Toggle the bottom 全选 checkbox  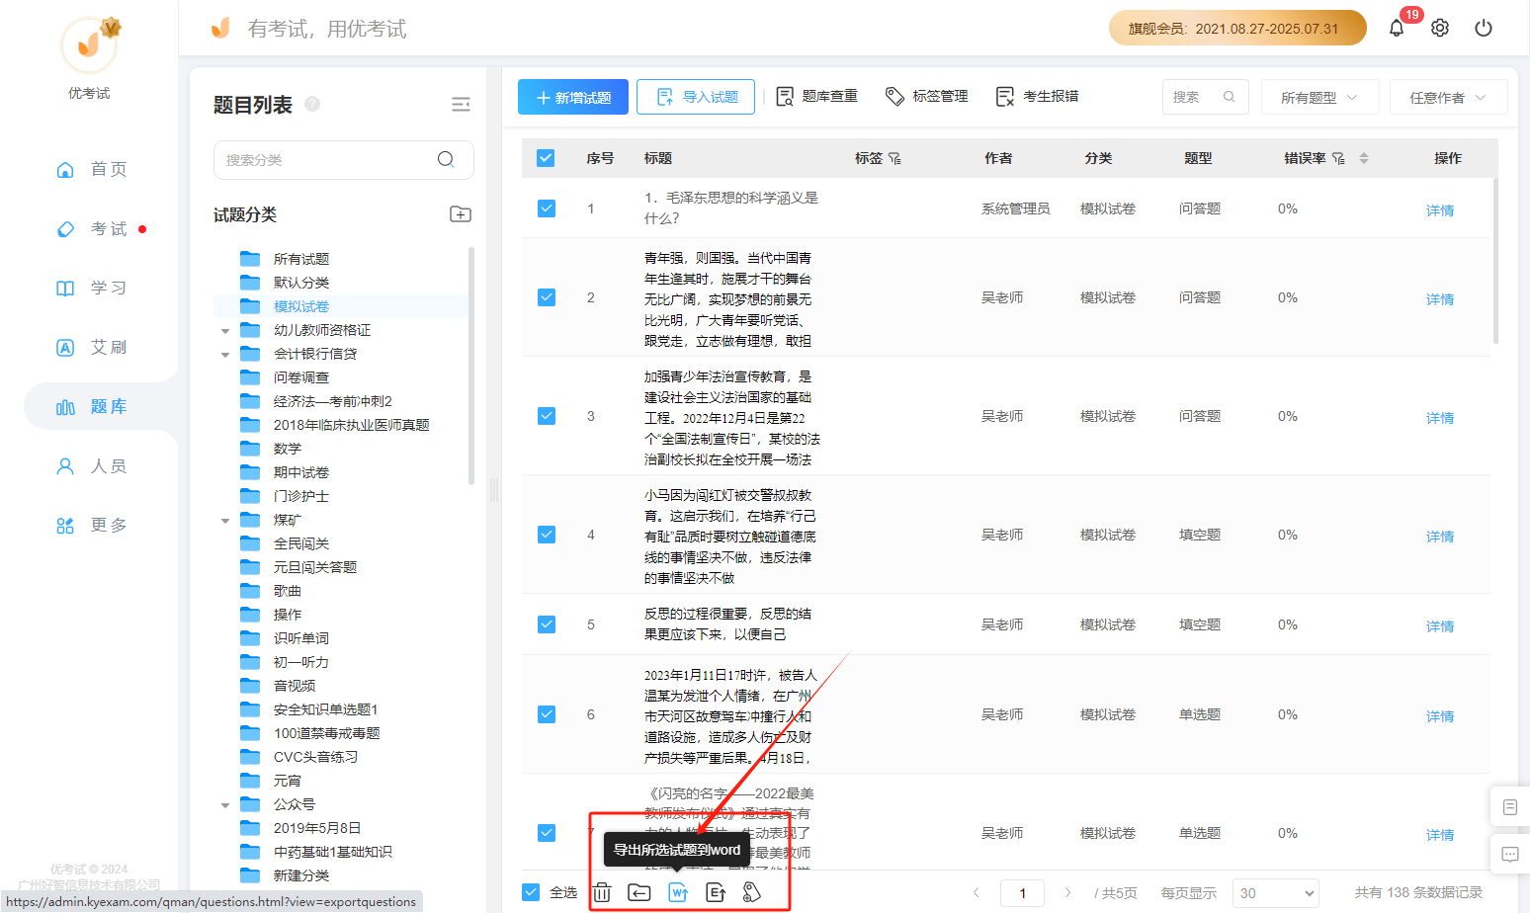[x=531, y=892]
